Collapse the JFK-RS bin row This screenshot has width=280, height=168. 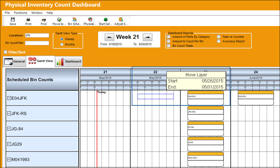pos(9,113)
